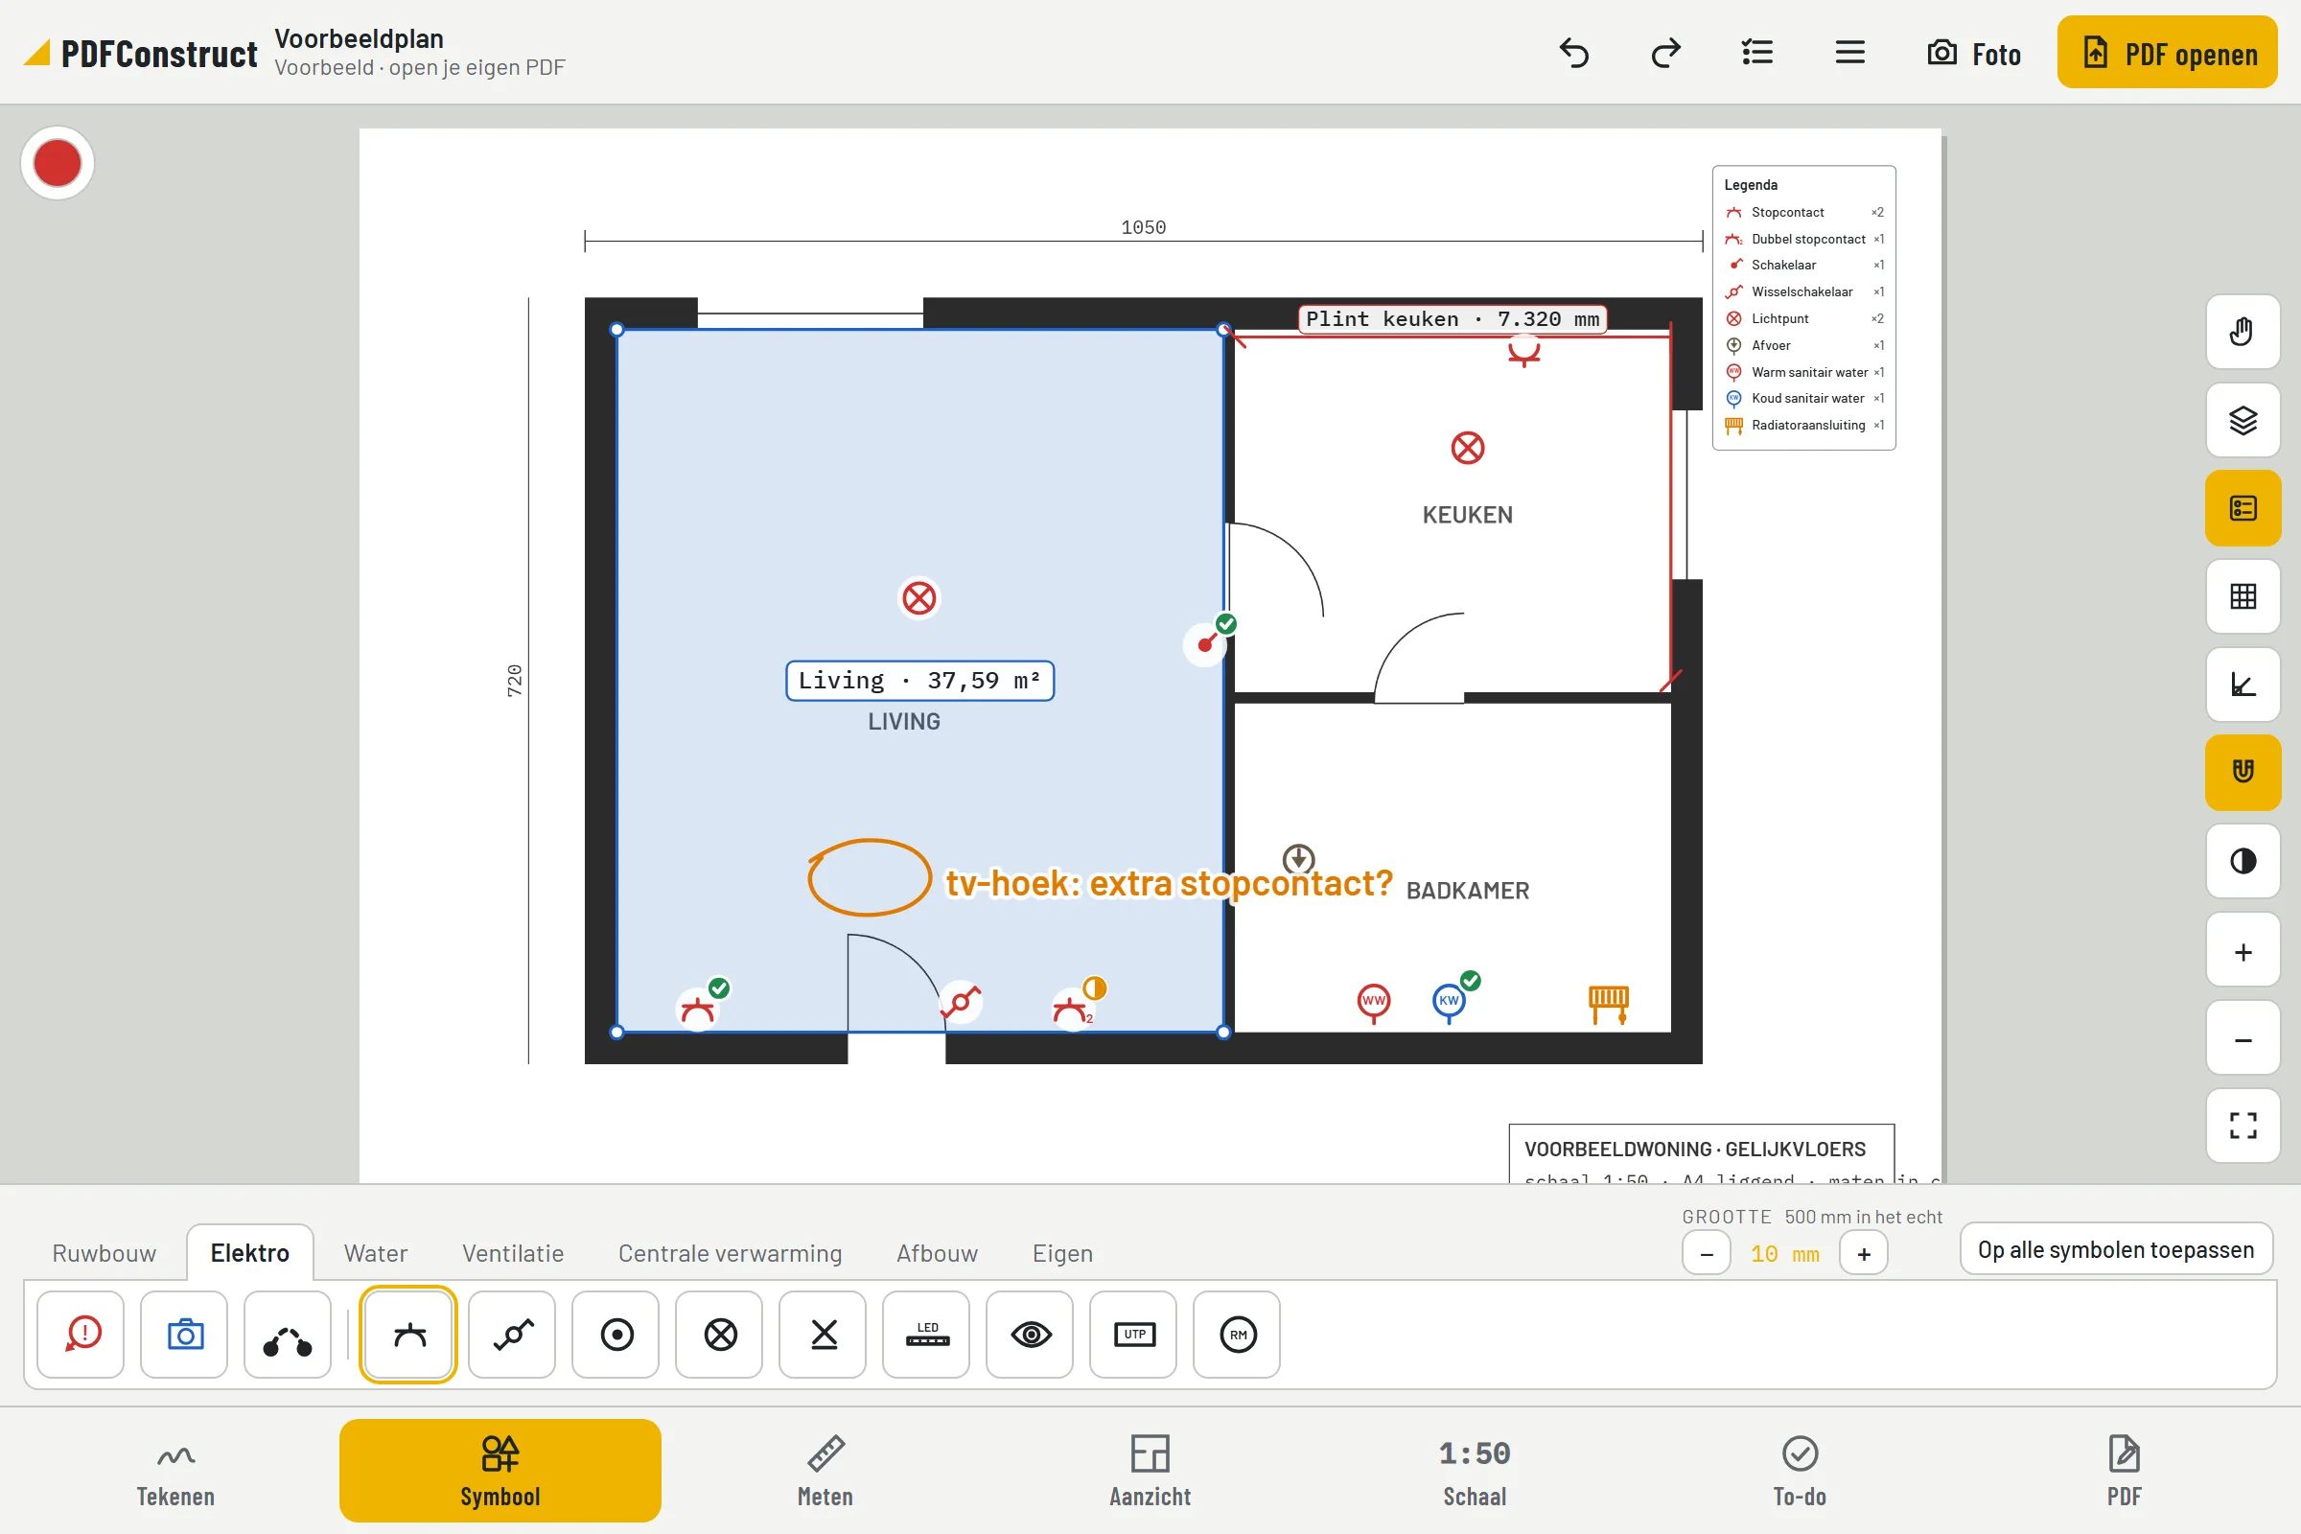The width and height of the screenshot is (2301, 1534).
Task: Switch to the Centrale verwarming tab
Action: pos(730,1253)
